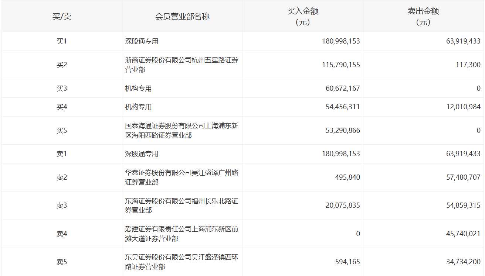Screen dimensions: 485x276
Task: Click 华泰证券吴江盛泽广州路证券营业部 name
Action: (182, 177)
